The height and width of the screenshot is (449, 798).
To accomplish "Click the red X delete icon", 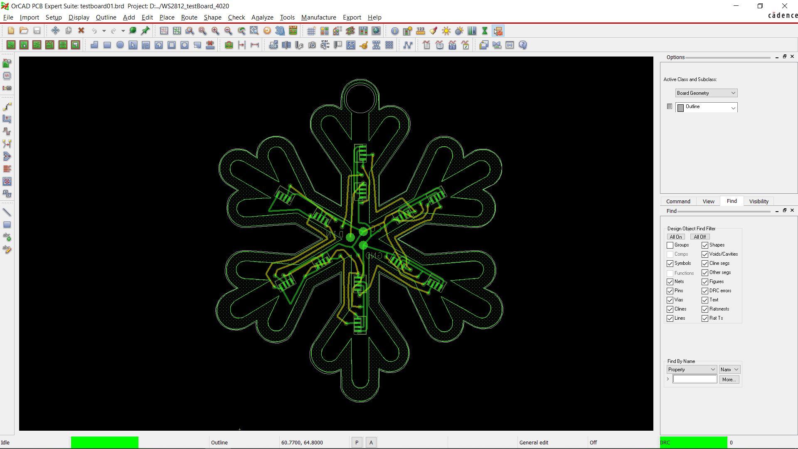I will point(81,31).
